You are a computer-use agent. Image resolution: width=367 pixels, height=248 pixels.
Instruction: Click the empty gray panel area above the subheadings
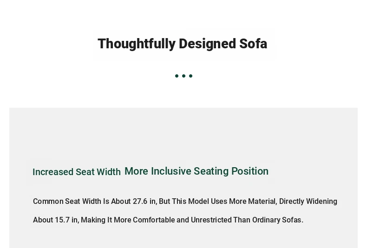[183, 133]
